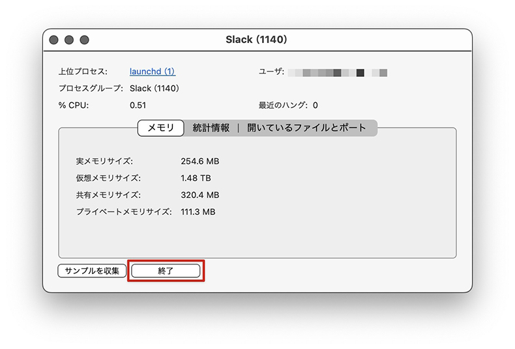Click the 最近のハング value 0
This screenshot has height=349, width=515.
pos(316,105)
